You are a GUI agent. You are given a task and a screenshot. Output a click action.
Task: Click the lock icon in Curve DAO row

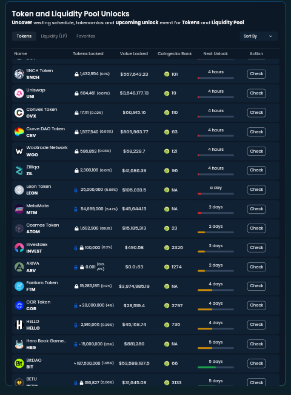[x=76, y=132]
